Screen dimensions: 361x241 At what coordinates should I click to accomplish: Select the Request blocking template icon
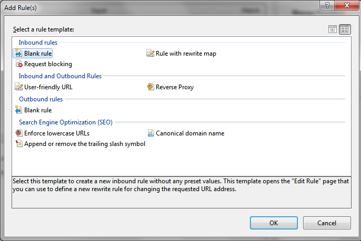pyautogui.click(x=19, y=64)
